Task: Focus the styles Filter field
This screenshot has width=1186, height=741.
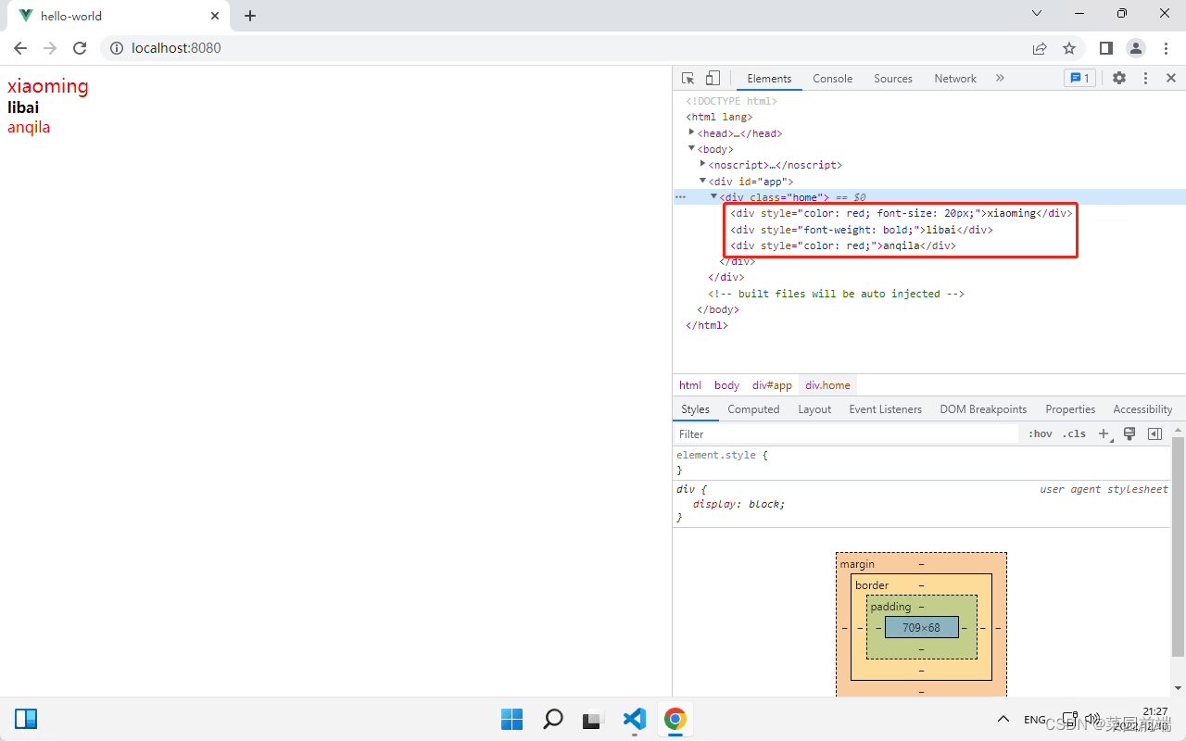Action: click(x=847, y=433)
